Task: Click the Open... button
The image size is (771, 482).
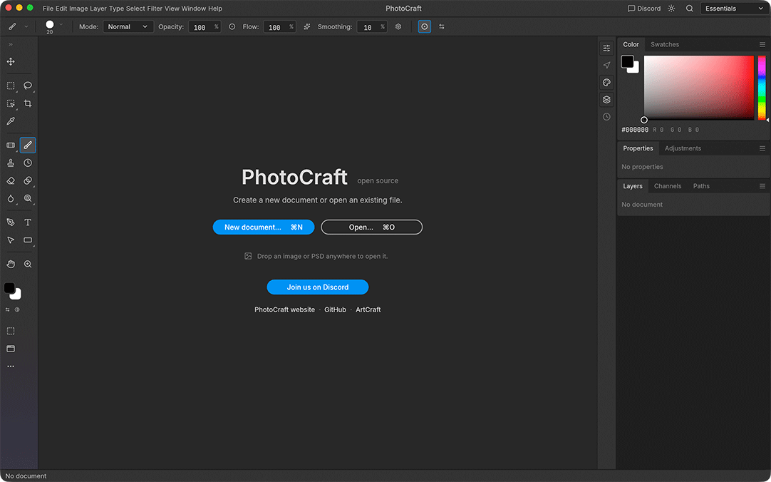Action: (372, 227)
